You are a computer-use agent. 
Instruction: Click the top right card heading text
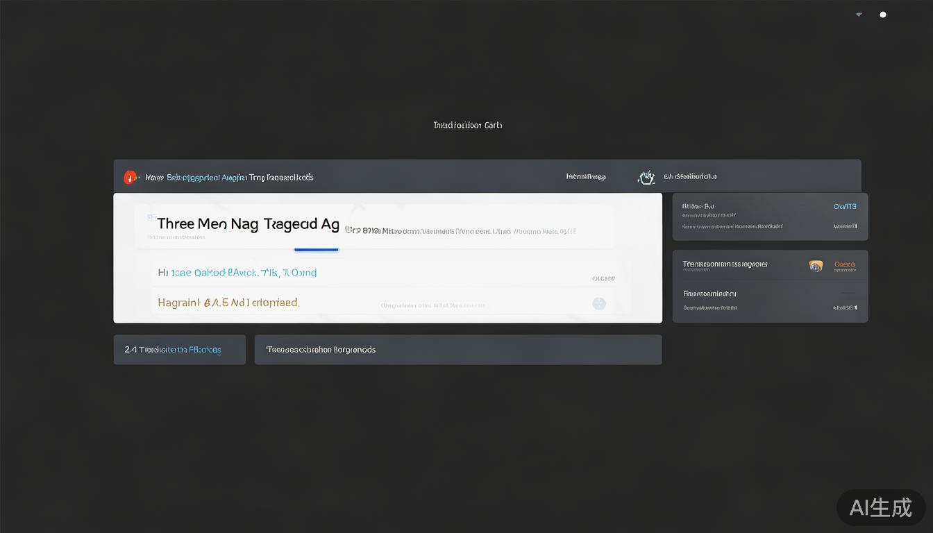pyautogui.click(x=698, y=206)
